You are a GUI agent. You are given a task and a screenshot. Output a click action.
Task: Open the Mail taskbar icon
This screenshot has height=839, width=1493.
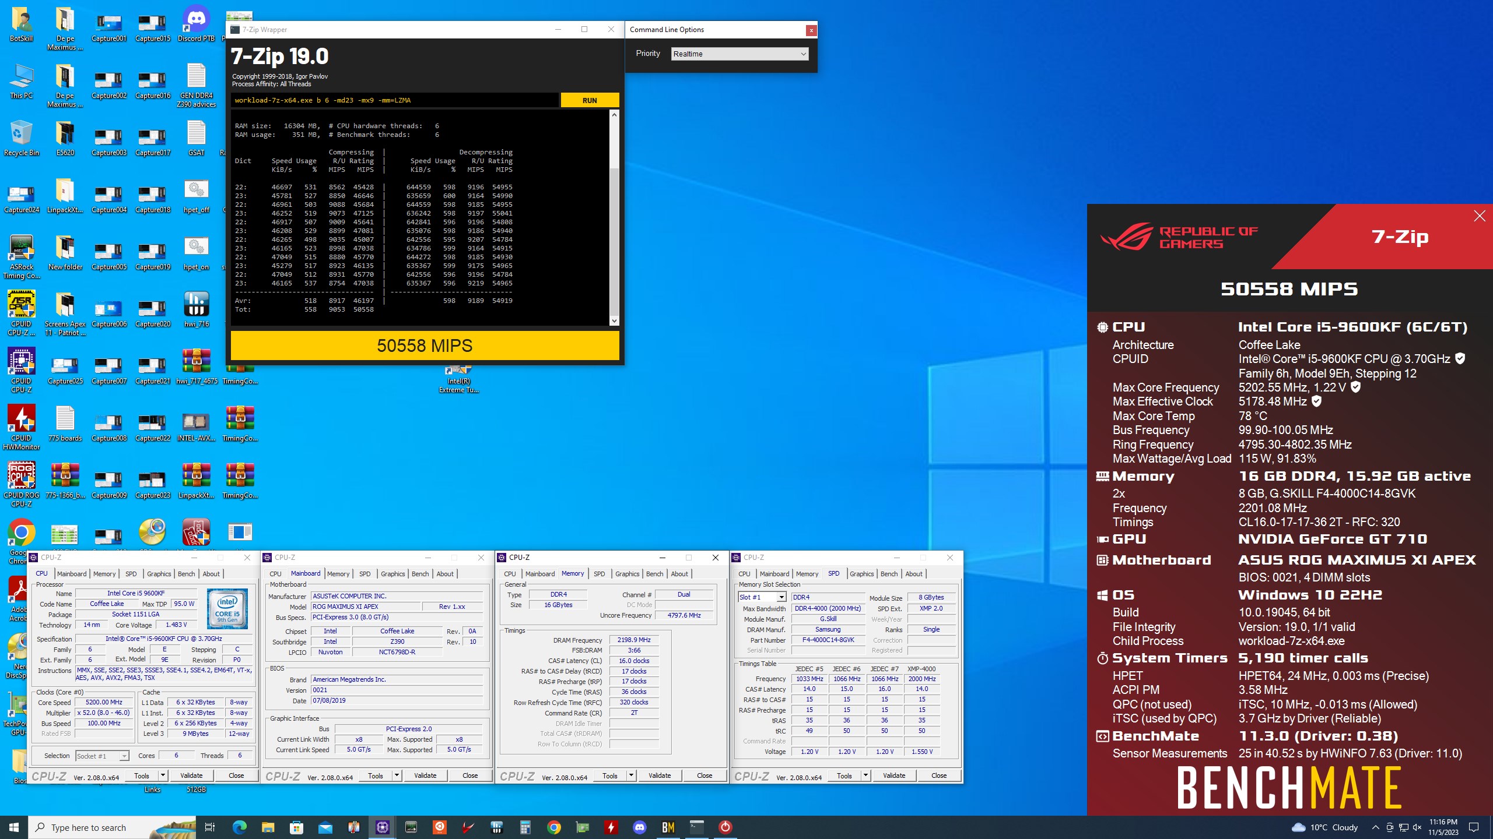325,827
